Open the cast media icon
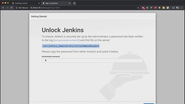This screenshot has width=185, height=104. coord(173,8)
